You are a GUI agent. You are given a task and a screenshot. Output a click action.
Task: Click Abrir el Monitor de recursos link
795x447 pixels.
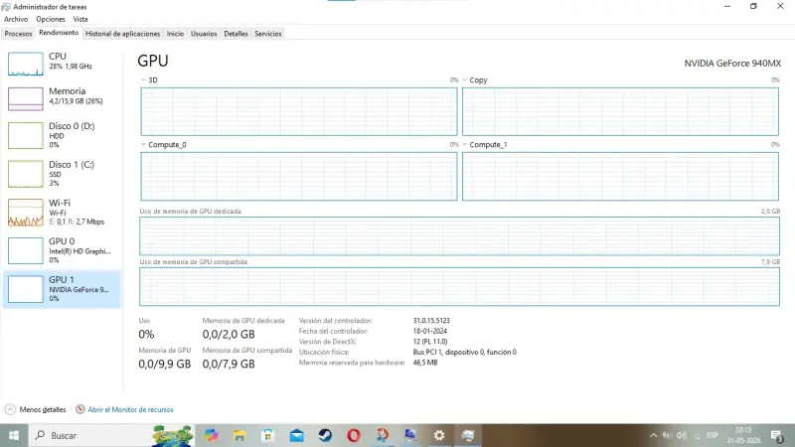tap(130, 409)
